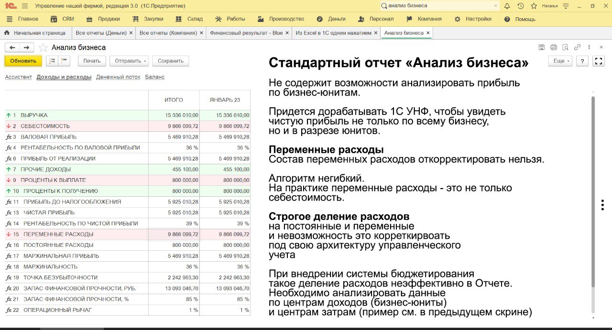Switch to Финансовый результат - Blue tab

pyautogui.click(x=246, y=33)
